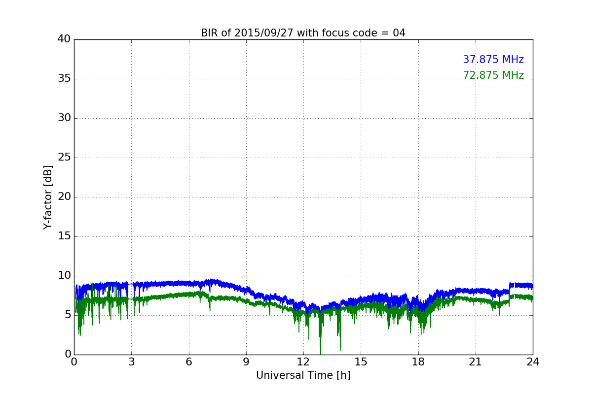The image size is (592, 394).
Task: Select the green '72.875 MHz' legend label
Action: [x=493, y=75]
